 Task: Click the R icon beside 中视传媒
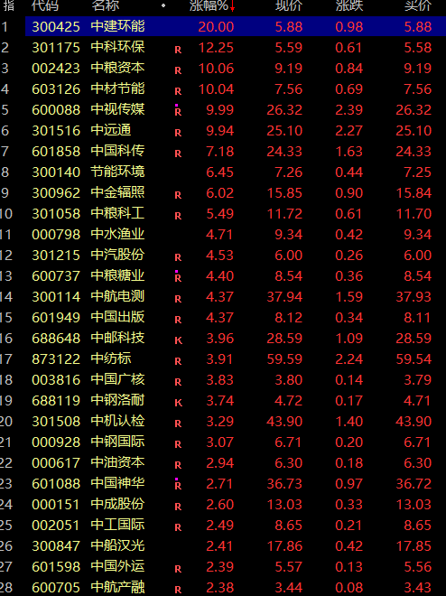tap(178, 112)
